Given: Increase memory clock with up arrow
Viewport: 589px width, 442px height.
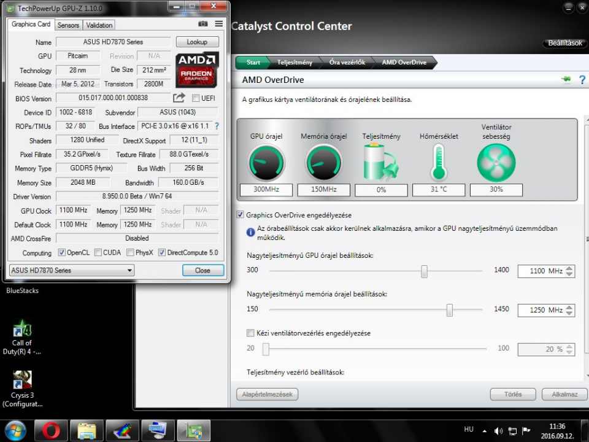Looking at the screenshot, I should [x=569, y=307].
